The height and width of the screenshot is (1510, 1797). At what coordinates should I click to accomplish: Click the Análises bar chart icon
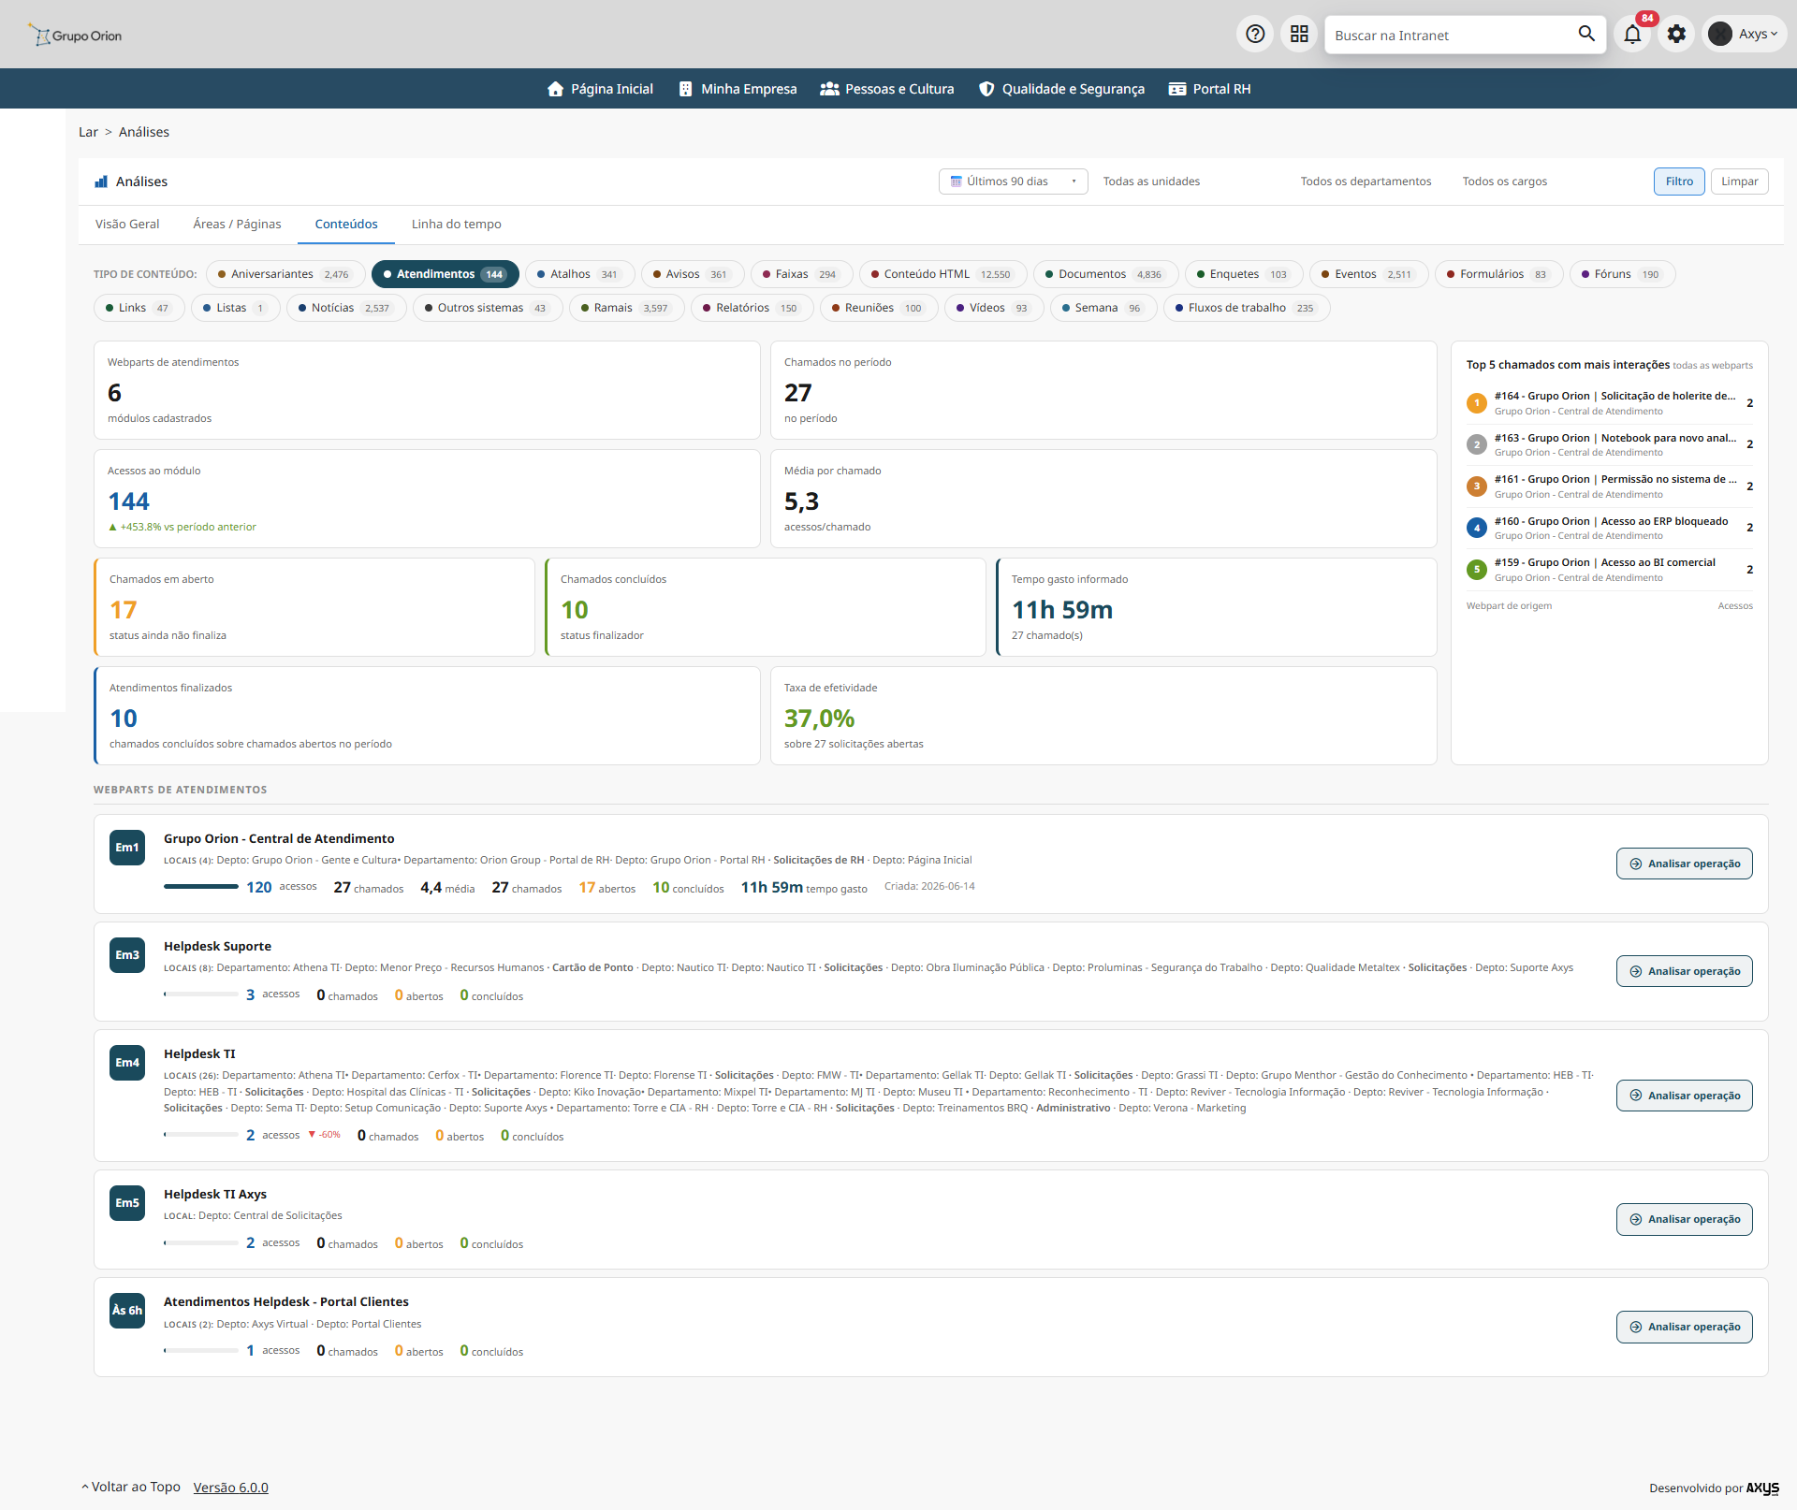pos(101,181)
